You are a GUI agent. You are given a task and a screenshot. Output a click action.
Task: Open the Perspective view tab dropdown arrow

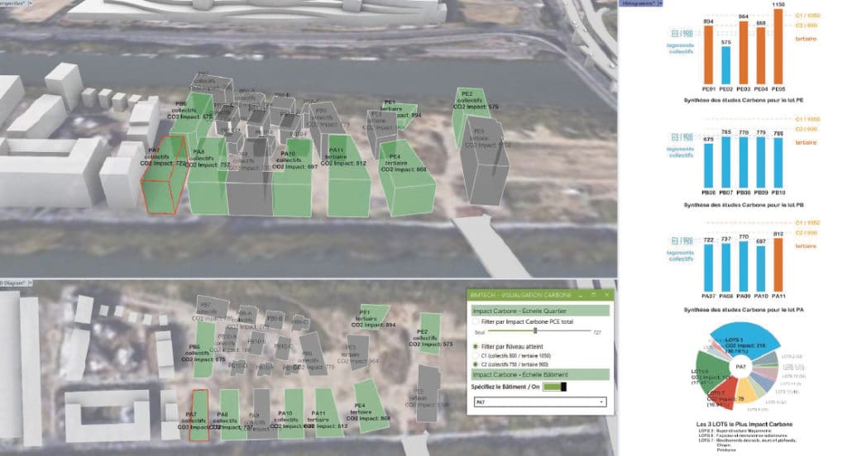(30, 3)
